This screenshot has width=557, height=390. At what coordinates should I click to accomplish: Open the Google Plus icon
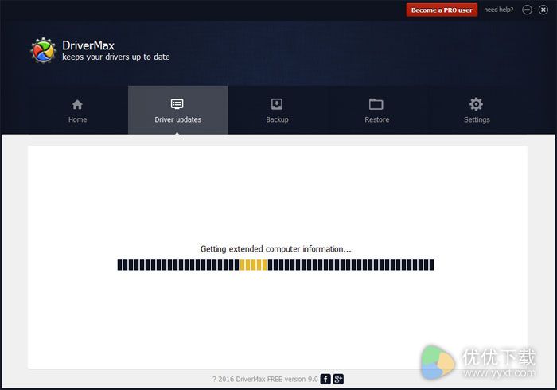point(338,379)
